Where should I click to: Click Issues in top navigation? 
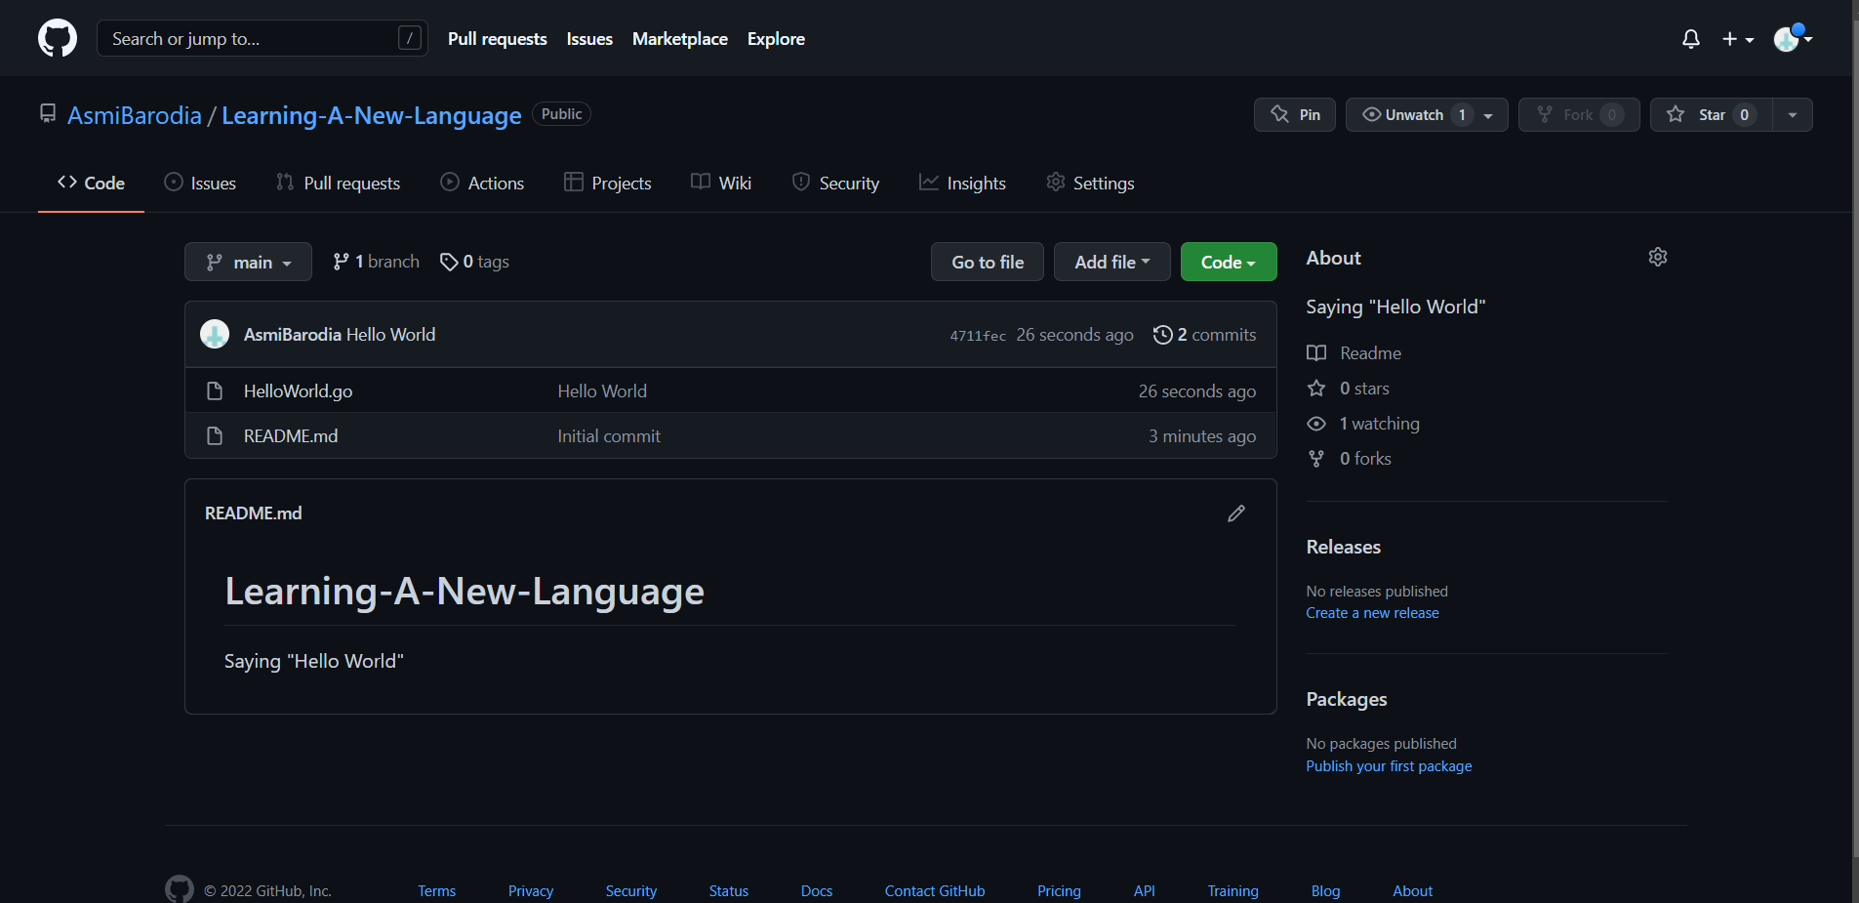coord(589,39)
